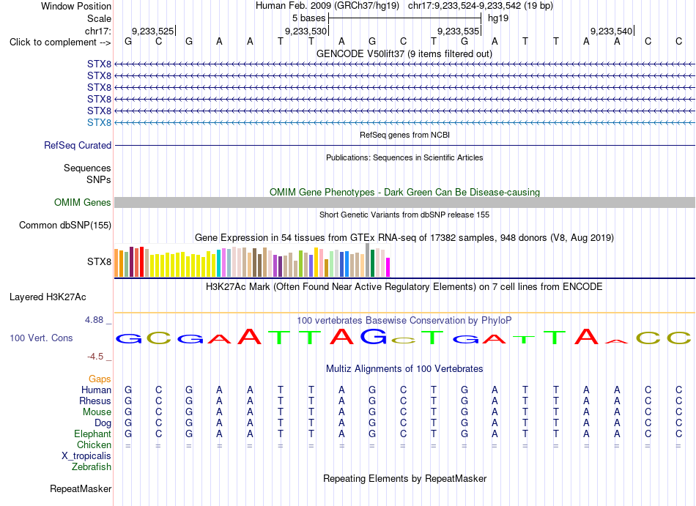
Task: Click the chr17: ruler label
Action: (x=98, y=31)
